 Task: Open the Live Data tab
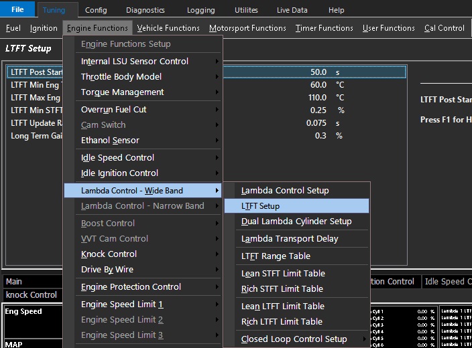(292, 10)
